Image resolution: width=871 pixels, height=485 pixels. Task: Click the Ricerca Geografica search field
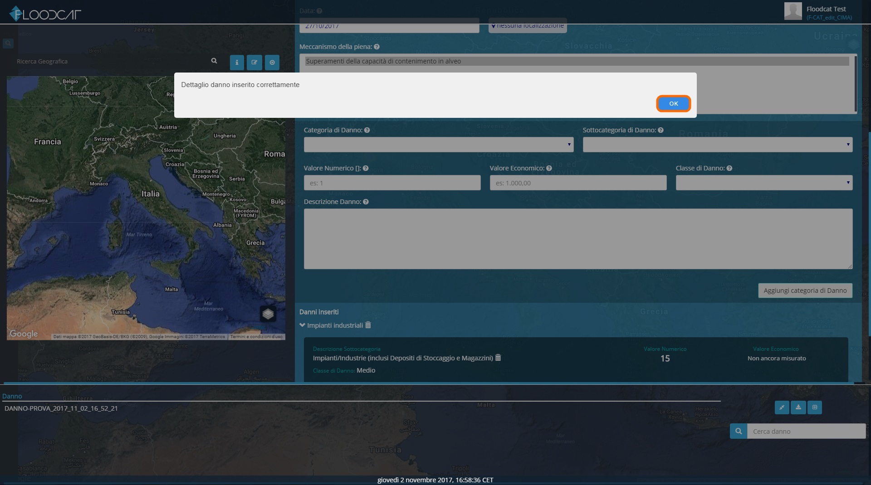point(111,61)
